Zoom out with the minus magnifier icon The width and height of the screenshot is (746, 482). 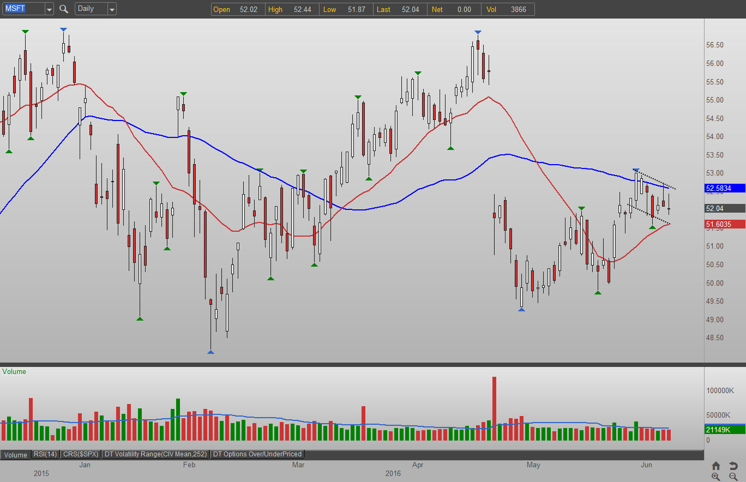[733, 477]
